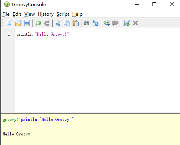Open the File menu
This screenshot has width=180, height=145.
(x=6, y=14)
